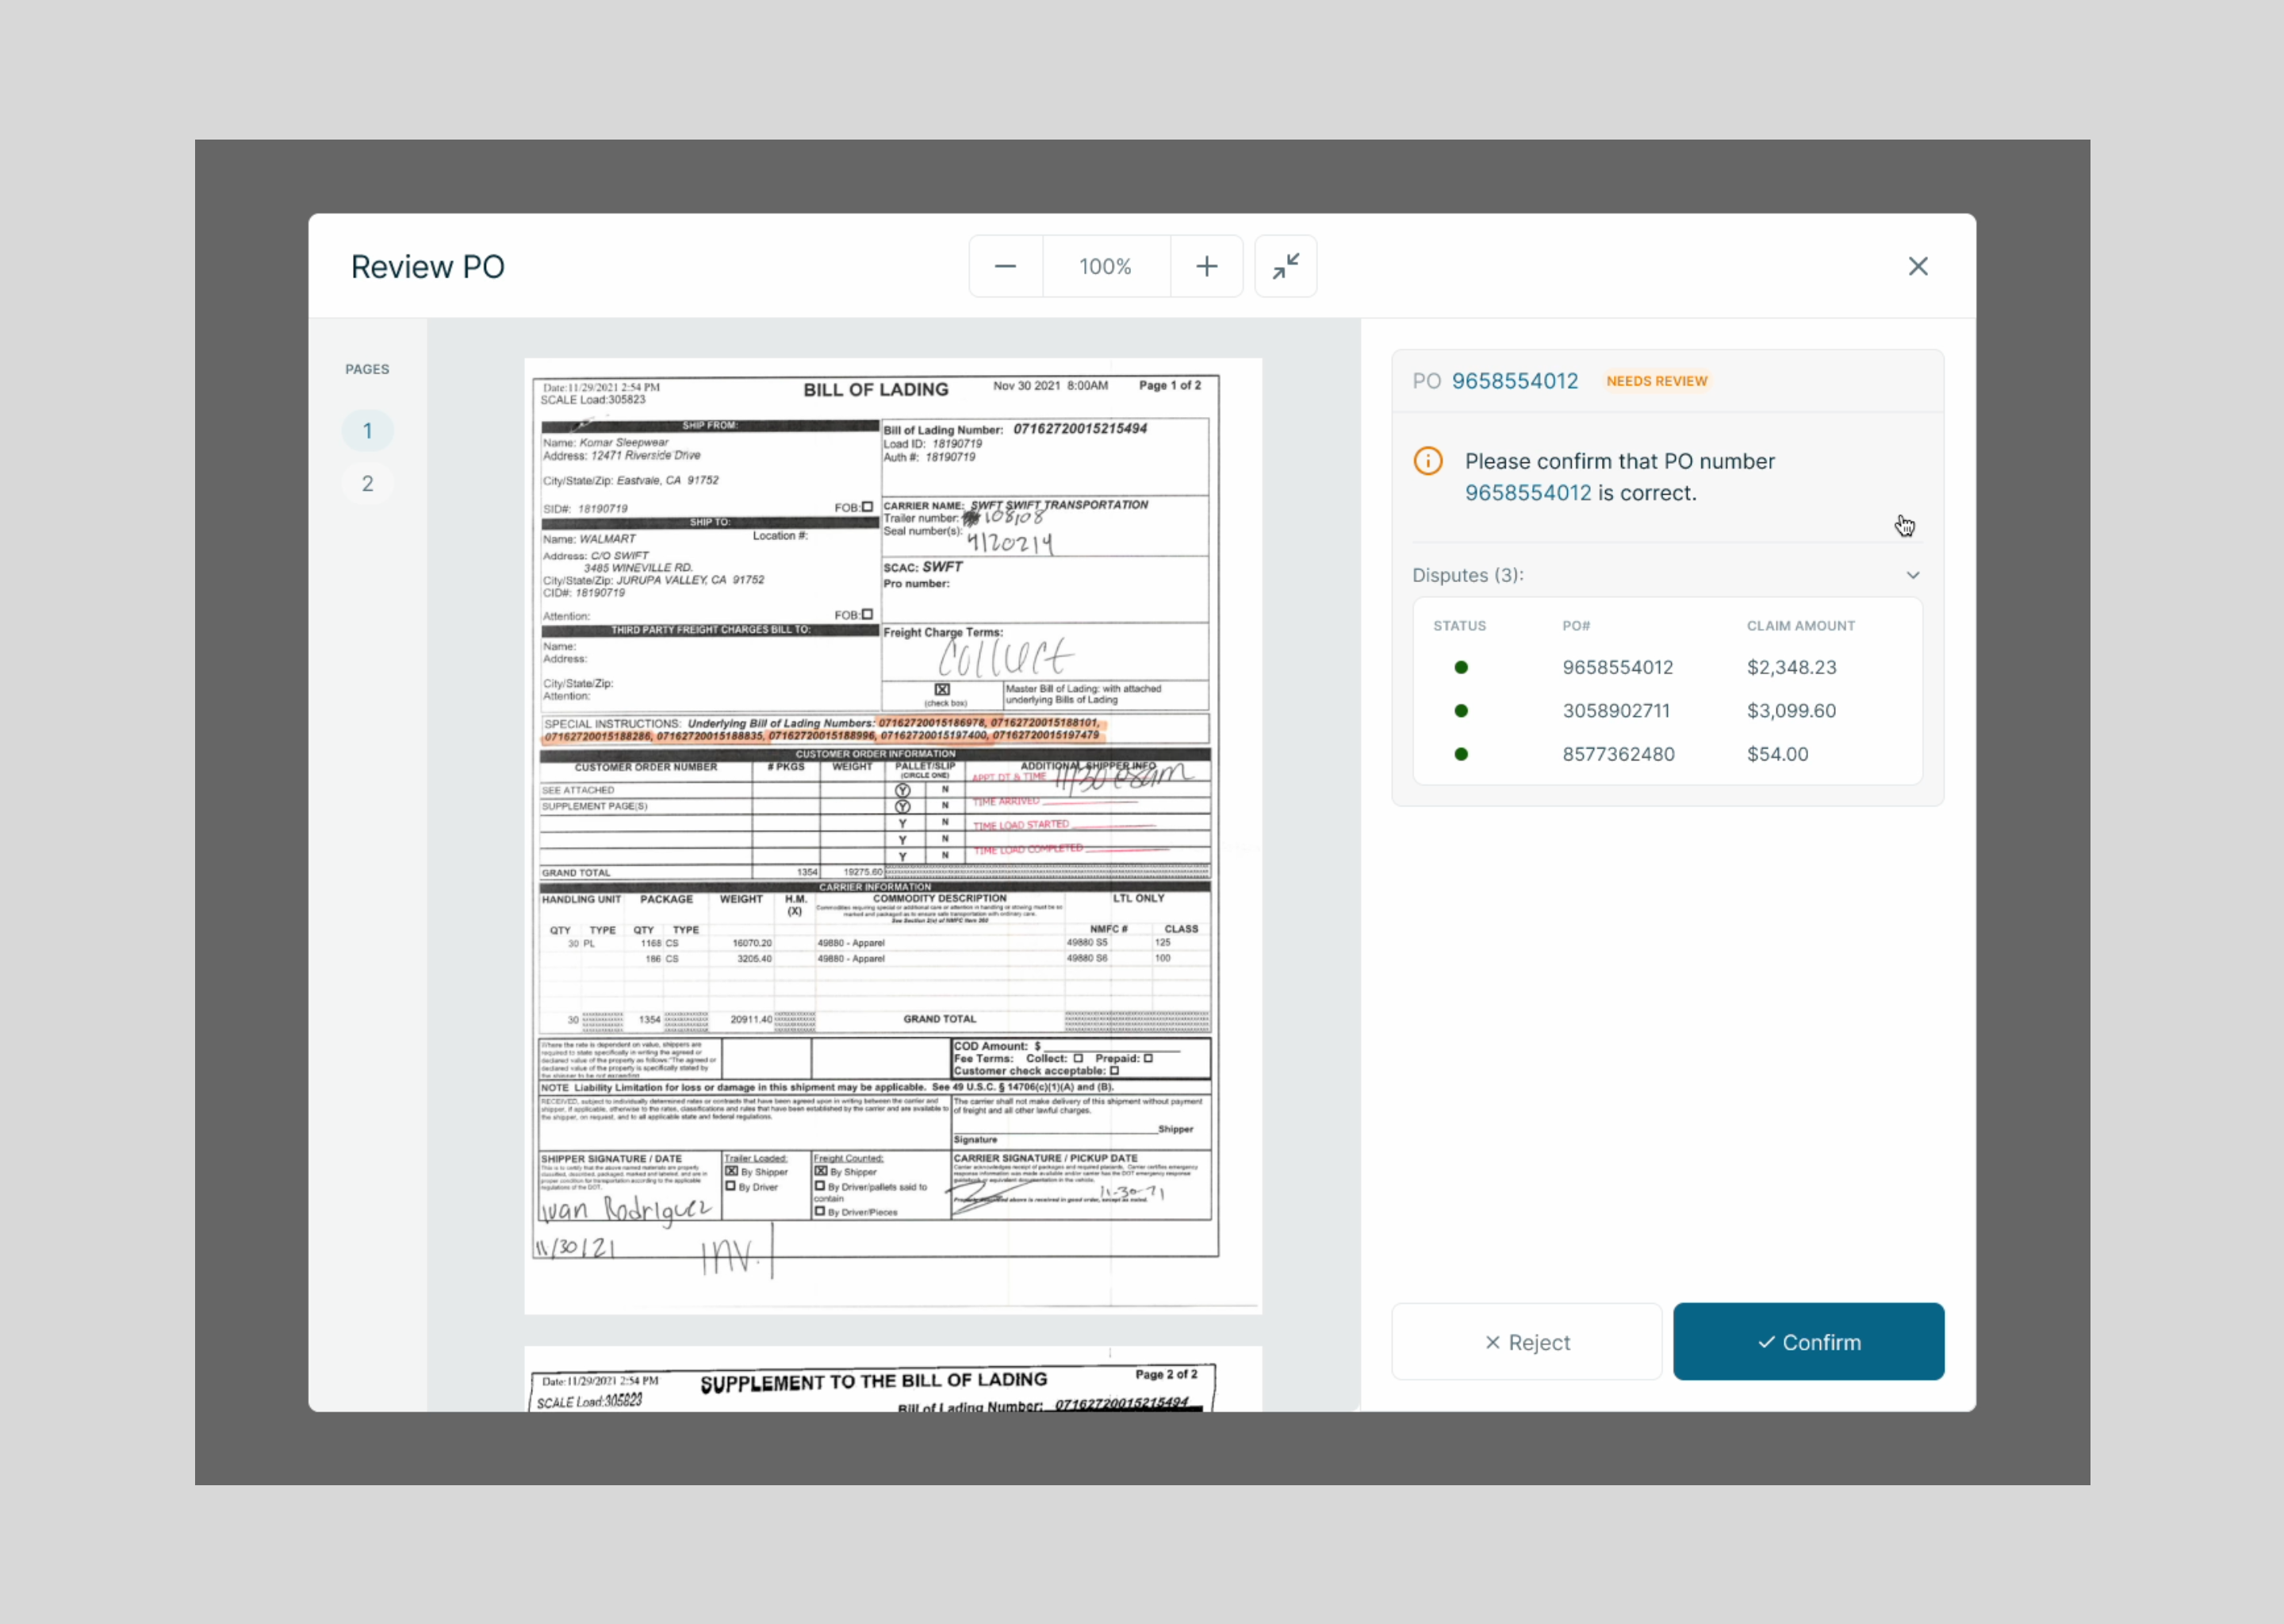Click PO number link in confirmation message

(x=1527, y=493)
